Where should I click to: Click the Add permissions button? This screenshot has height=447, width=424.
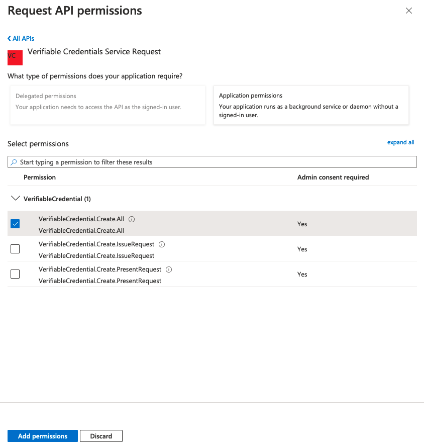coord(43,436)
